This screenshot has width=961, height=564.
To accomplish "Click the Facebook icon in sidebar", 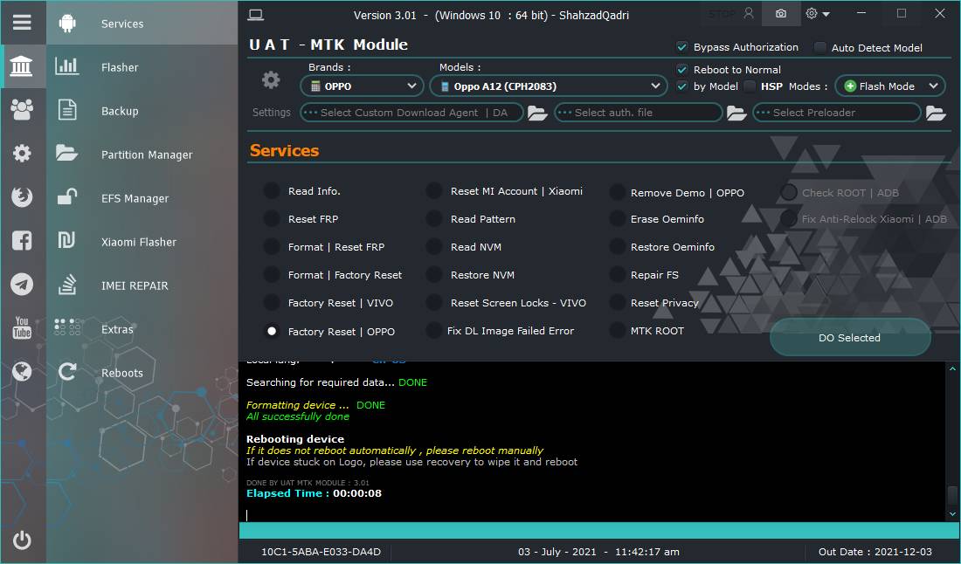I will [x=22, y=241].
